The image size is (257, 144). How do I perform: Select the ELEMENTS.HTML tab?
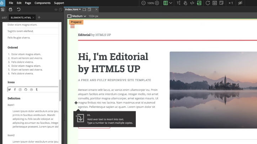tap(21, 17)
